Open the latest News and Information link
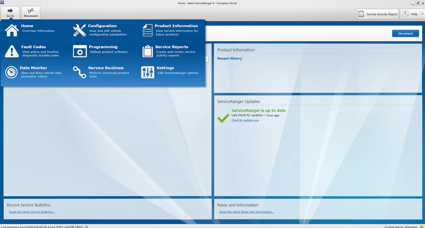The height and width of the screenshot is (228, 425). pos(246,212)
